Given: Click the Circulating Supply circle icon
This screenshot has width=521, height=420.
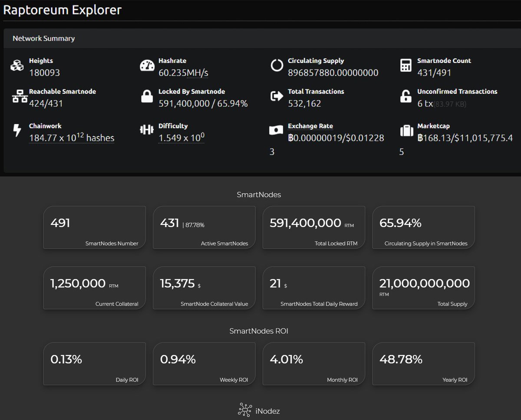Looking at the screenshot, I should (x=277, y=66).
